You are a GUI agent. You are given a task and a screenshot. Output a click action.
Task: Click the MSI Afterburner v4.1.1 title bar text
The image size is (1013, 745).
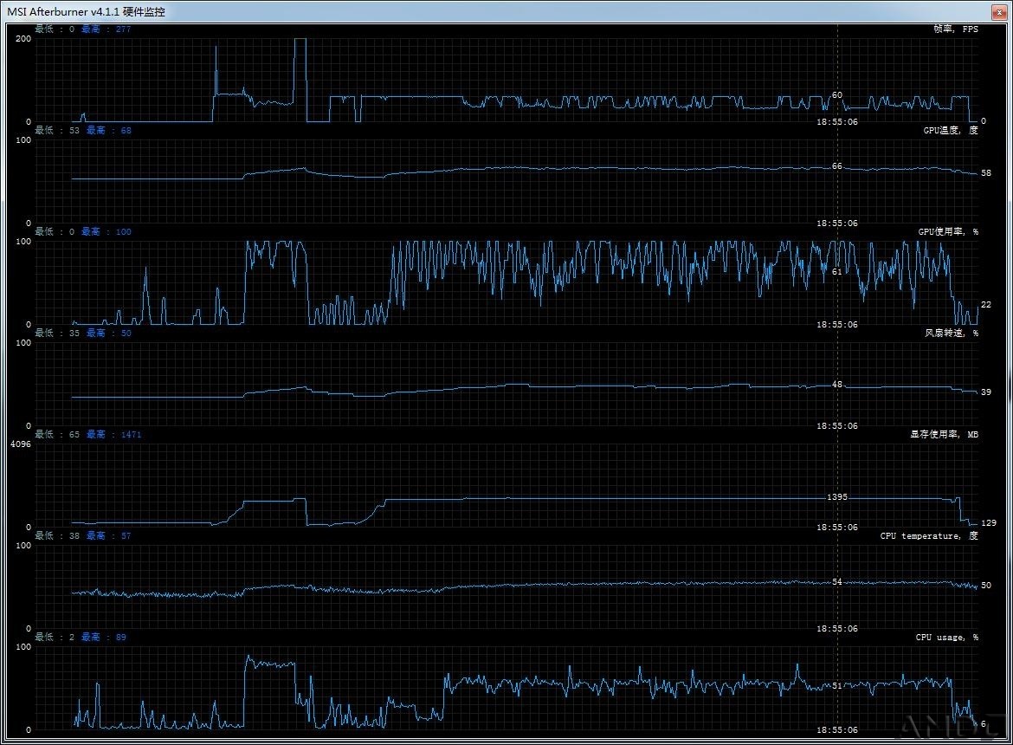point(86,11)
